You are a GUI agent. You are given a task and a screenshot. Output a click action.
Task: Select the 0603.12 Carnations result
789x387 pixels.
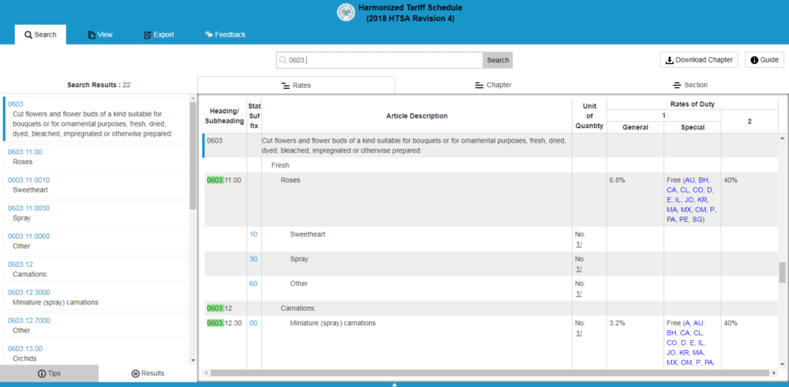tap(95, 270)
